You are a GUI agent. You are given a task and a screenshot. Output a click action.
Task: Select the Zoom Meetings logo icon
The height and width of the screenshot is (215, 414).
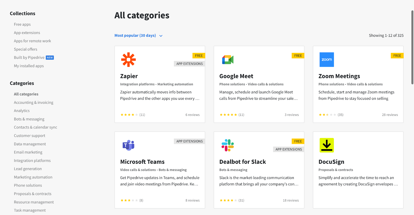[327, 60]
